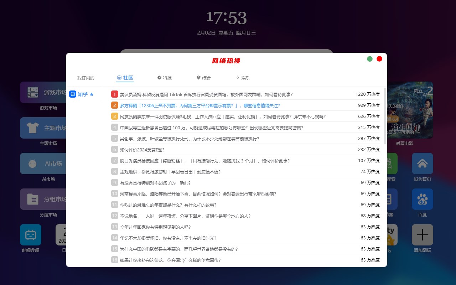456x285 pixels.
Task: Switch to the 我订阅的 tab
Action: pyautogui.click(x=86, y=78)
